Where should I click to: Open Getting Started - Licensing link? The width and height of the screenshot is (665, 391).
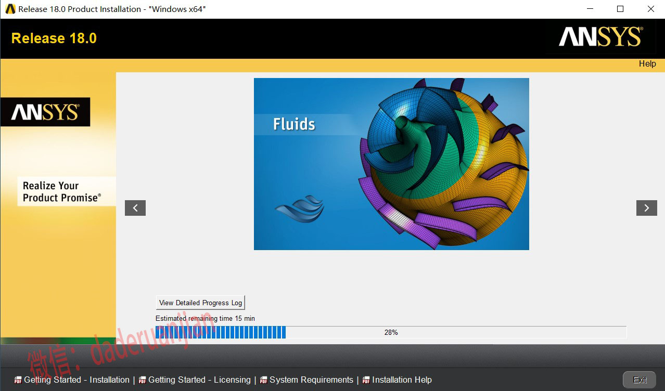[x=199, y=380]
